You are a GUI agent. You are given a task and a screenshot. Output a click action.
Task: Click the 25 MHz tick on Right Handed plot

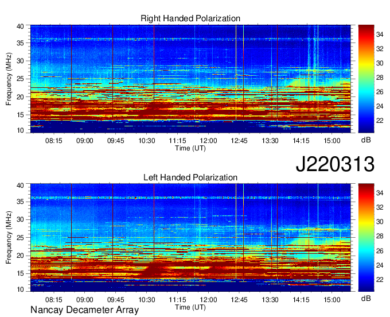click(20, 79)
